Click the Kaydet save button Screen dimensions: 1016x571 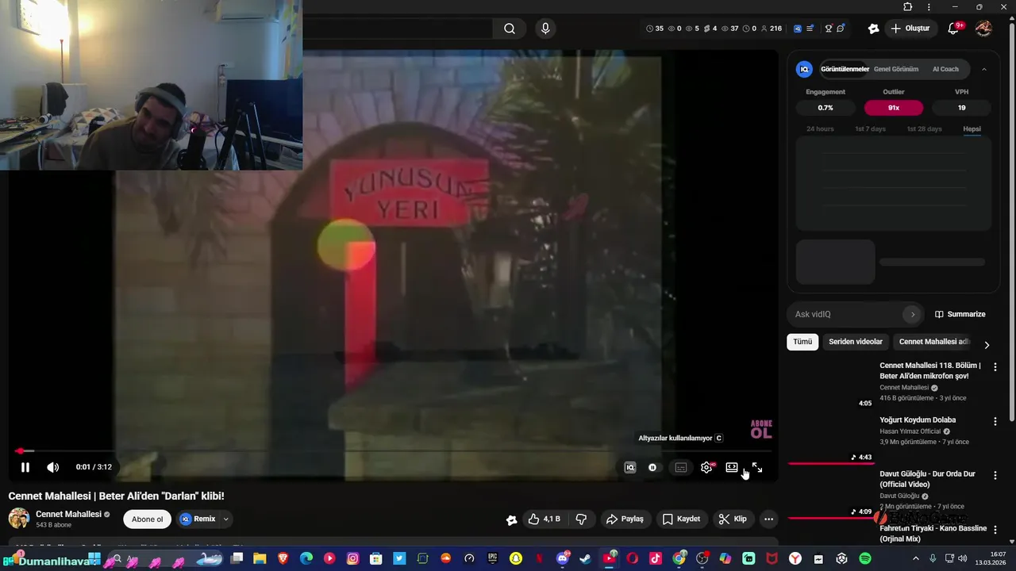point(681,519)
